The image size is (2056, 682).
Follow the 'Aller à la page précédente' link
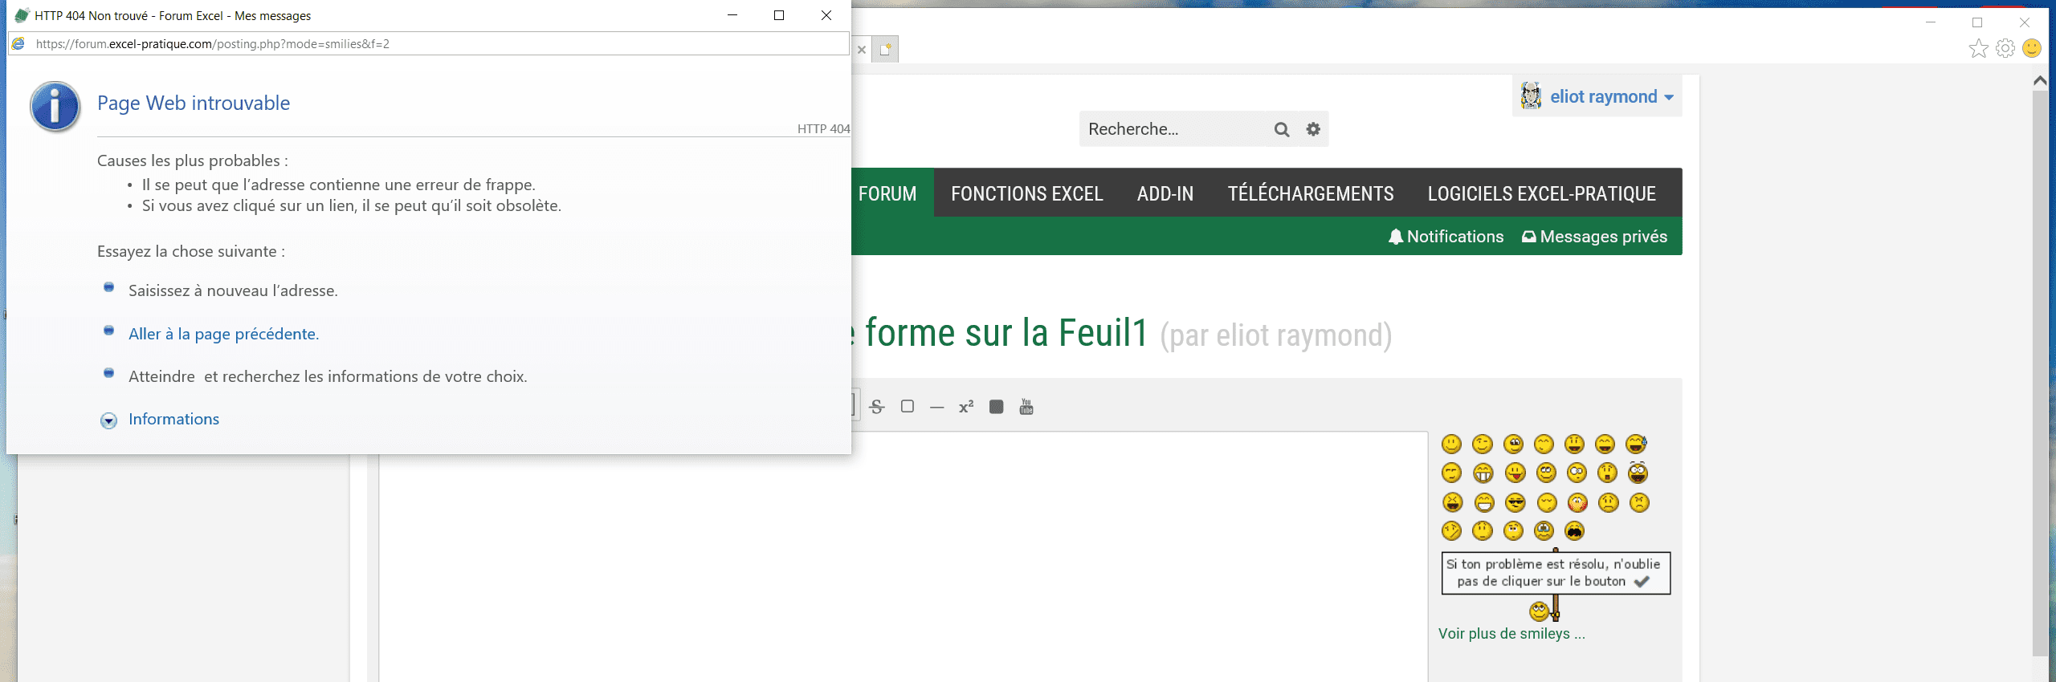pos(223,334)
